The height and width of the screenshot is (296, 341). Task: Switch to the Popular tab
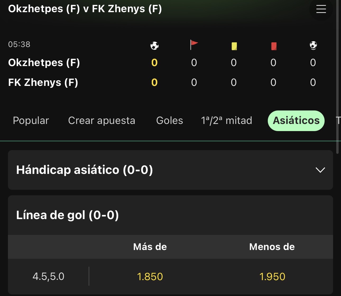[31, 121]
